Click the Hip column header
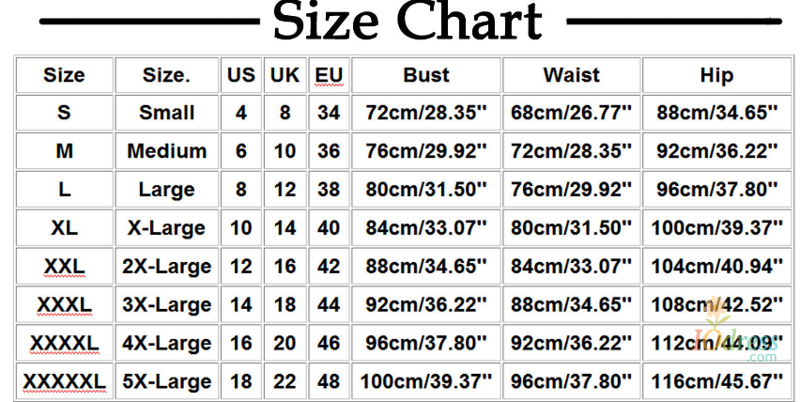800x402 pixels. click(716, 75)
